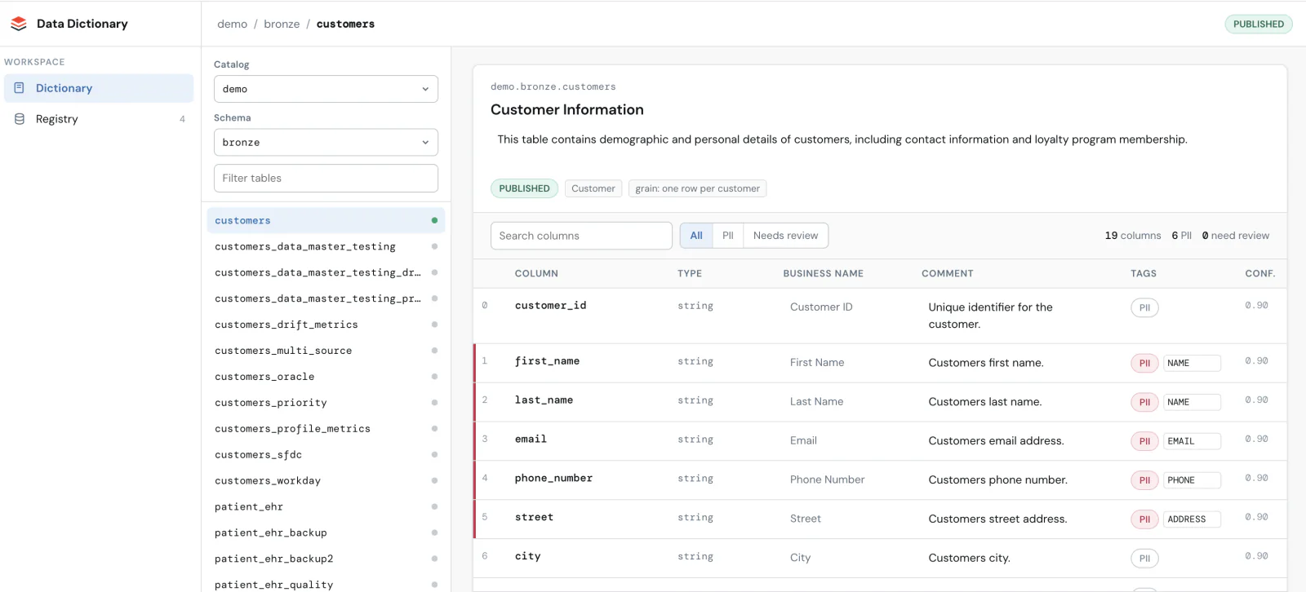Click the bronze breadcrumb link
This screenshot has height=592, width=1306.
pyautogui.click(x=282, y=24)
